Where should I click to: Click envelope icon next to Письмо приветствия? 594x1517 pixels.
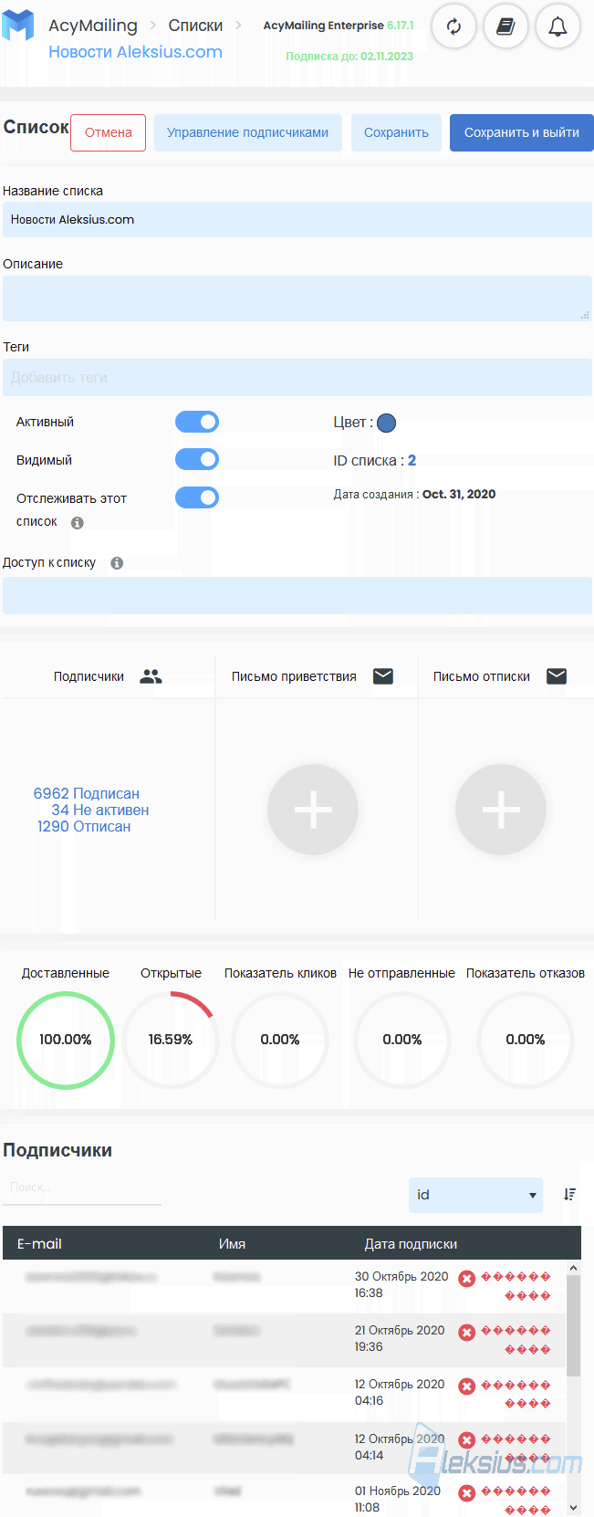[x=383, y=676]
